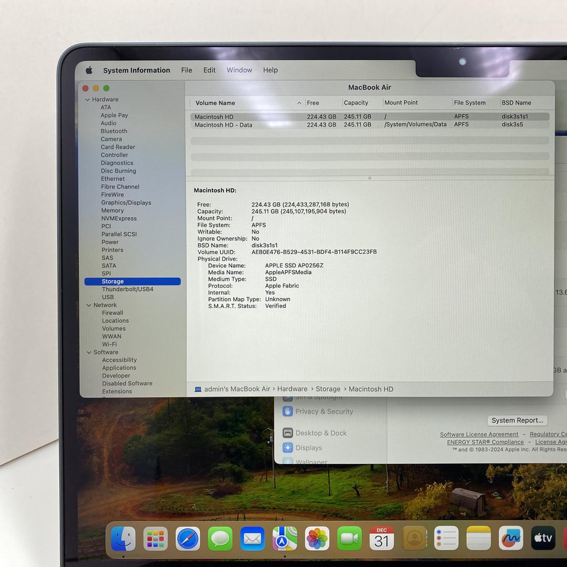Launch Safari from the dock

coord(188,539)
